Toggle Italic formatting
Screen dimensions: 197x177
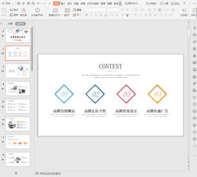91,15
